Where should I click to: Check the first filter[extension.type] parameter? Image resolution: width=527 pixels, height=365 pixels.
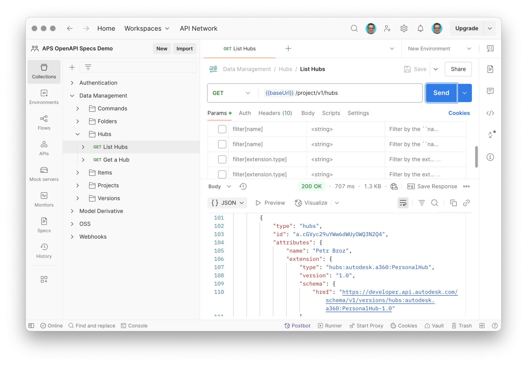(222, 160)
